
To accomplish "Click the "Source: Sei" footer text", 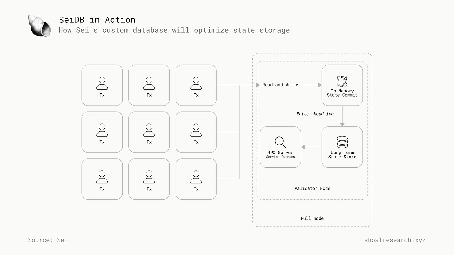I will click(48, 240).
